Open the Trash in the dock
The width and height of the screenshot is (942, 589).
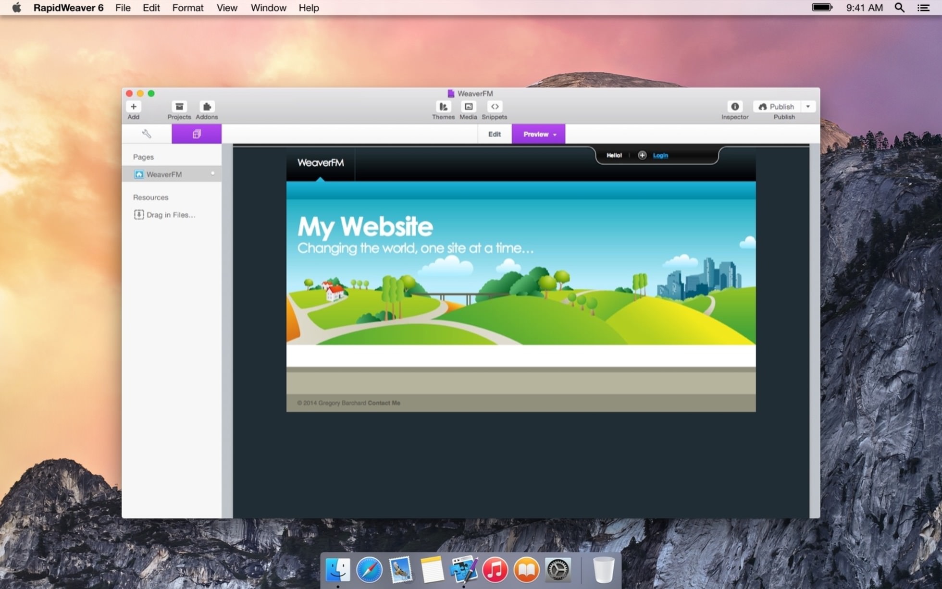[x=603, y=570]
